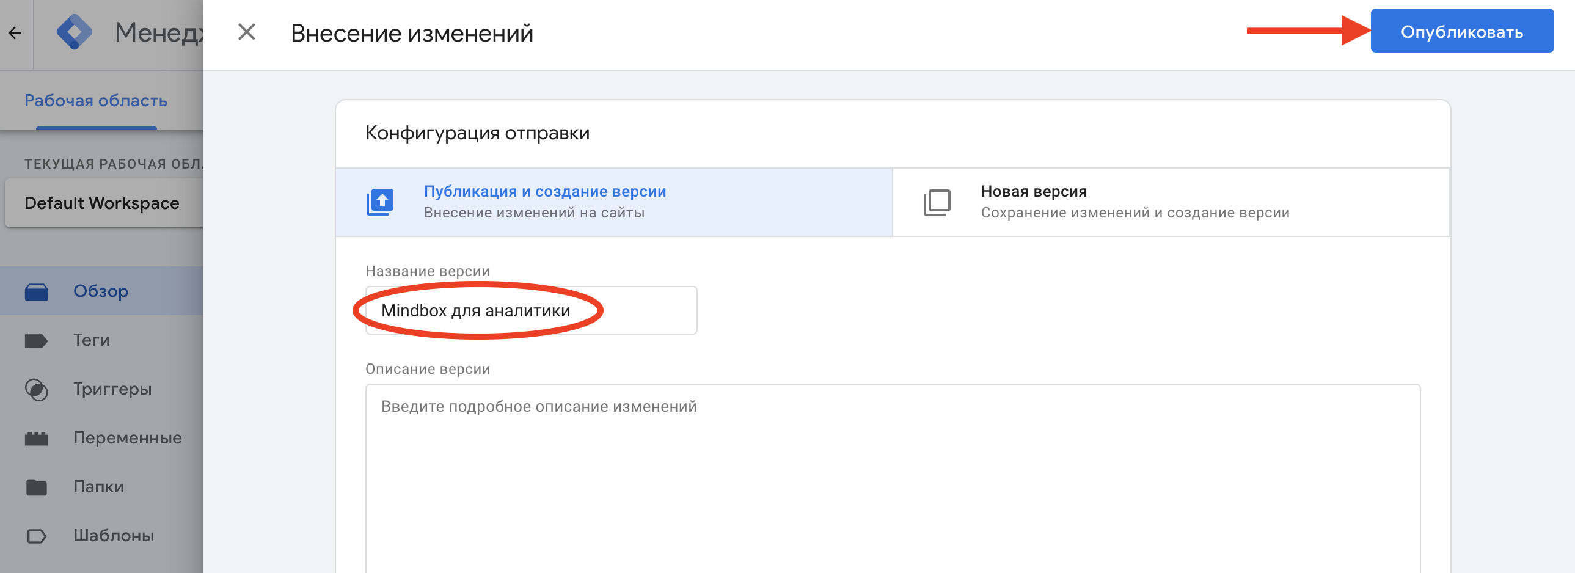Select Обзор in the sidebar

coord(101,291)
